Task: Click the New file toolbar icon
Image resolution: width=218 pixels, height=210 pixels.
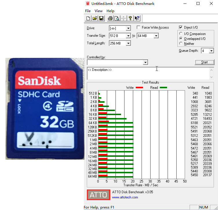Action: coord(88,18)
